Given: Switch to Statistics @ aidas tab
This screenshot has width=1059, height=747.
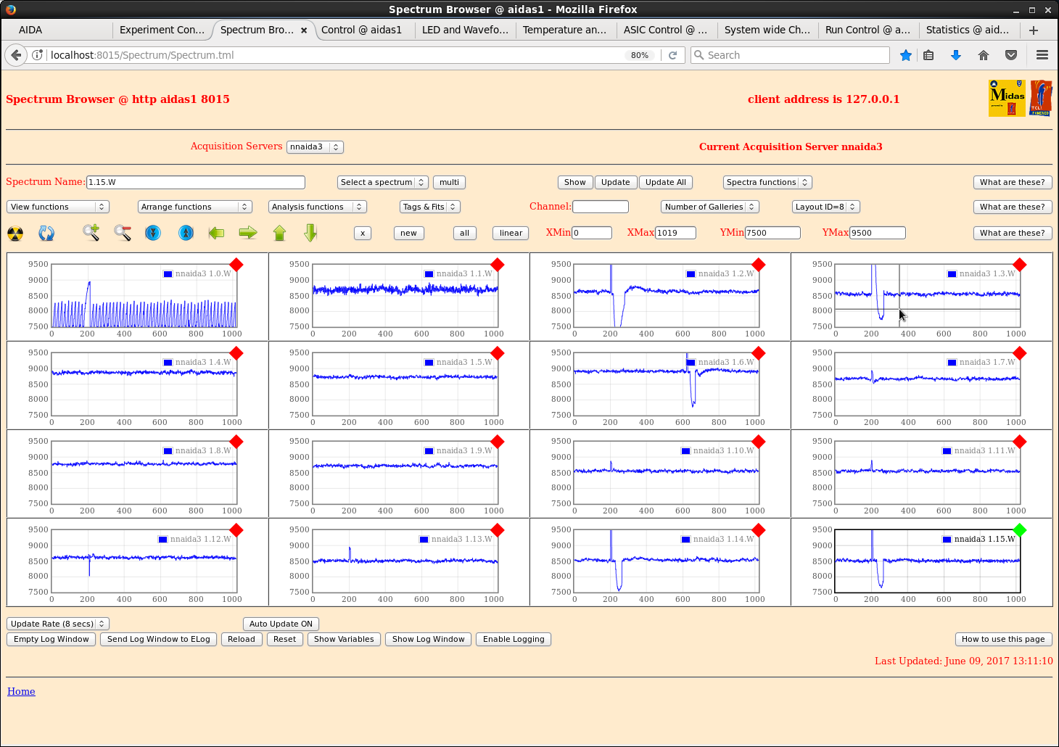Looking at the screenshot, I should [x=969, y=30].
